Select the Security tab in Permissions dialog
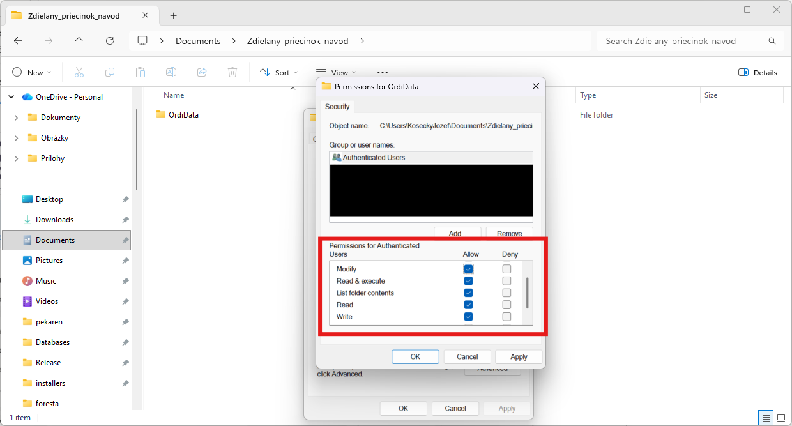792x426 pixels. click(x=337, y=107)
